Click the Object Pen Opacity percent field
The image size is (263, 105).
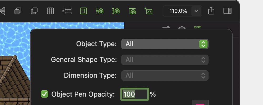[135, 94]
